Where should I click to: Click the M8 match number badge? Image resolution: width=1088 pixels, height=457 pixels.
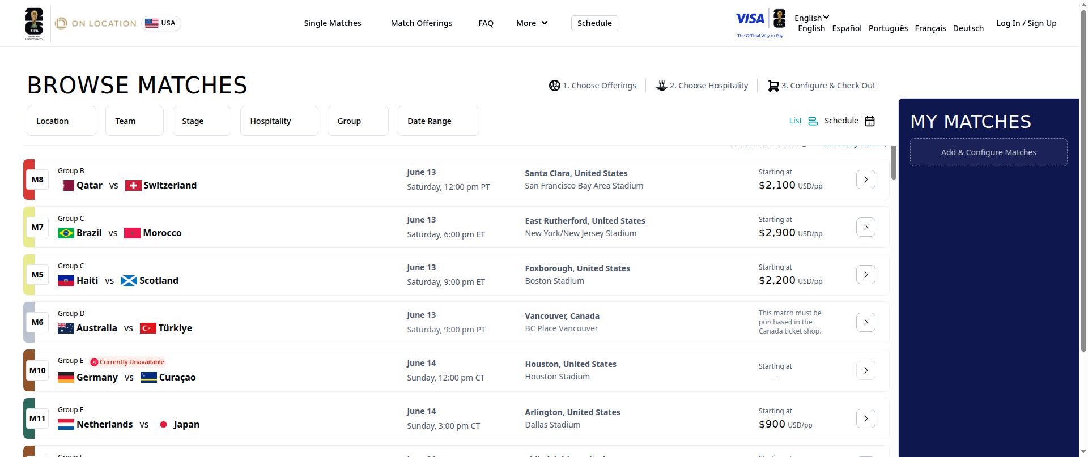[x=37, y=180]
